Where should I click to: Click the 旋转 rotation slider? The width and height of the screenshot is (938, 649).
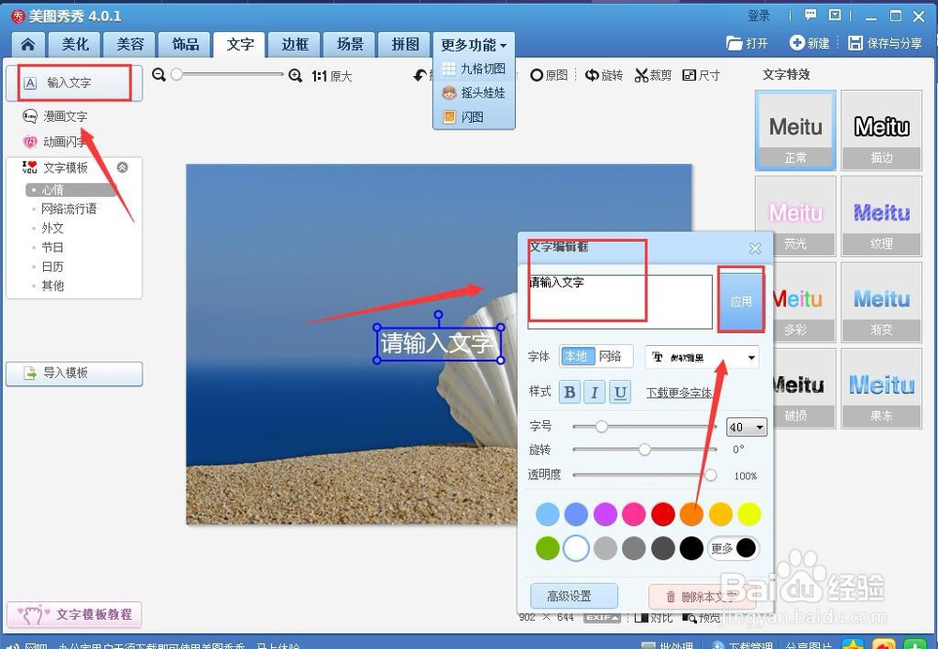[644, 449]
